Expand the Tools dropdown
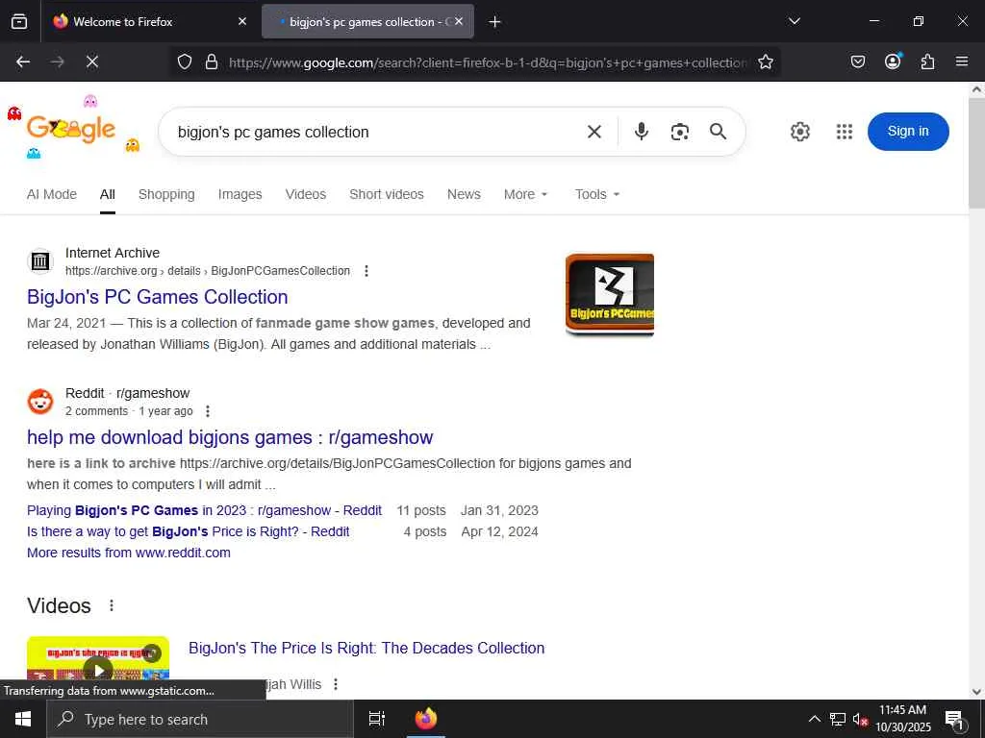 coord(597,194)
